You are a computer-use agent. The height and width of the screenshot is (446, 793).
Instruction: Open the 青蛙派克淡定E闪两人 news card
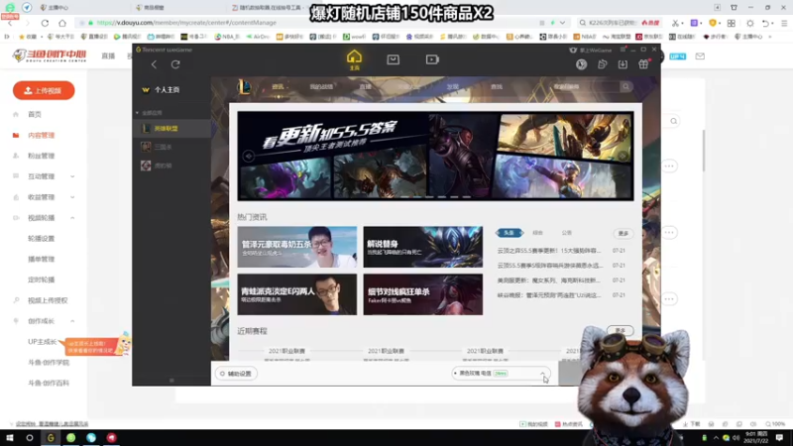(296, 294)
